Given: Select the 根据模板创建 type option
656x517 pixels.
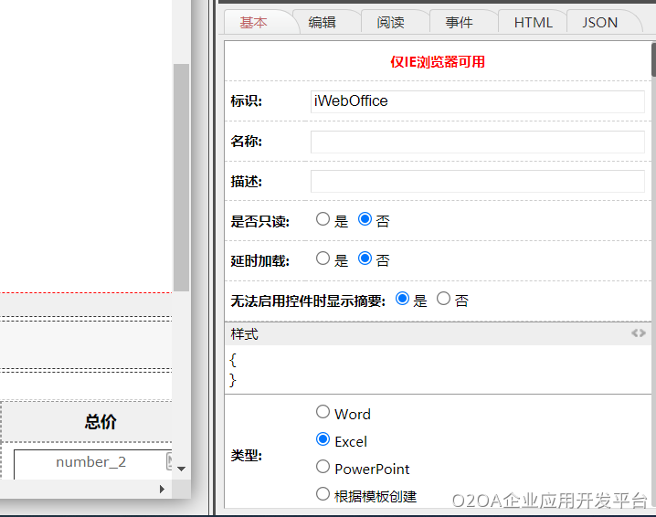Looking at the screenshot, I should tap(323, 494).
